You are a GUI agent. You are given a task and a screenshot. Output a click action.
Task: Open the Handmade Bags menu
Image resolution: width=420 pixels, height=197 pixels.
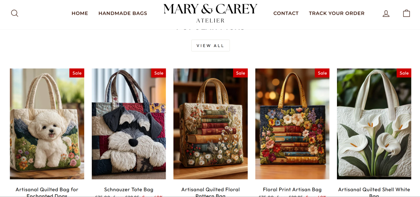pyautogui.click(x=123, y=13)
